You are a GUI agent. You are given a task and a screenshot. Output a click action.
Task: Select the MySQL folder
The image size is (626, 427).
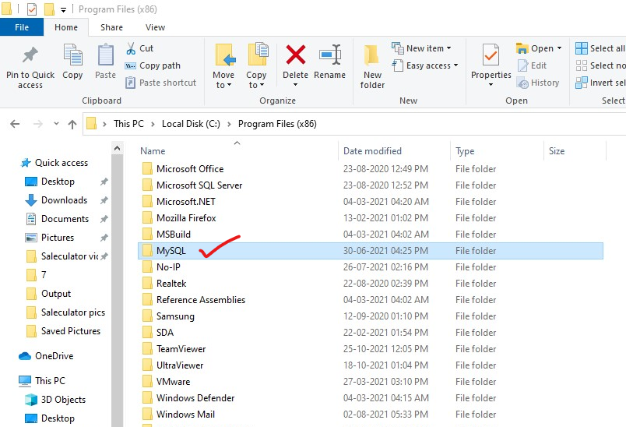click(371, 251)
